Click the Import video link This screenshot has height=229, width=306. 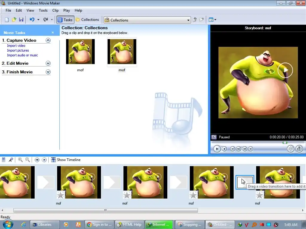(x=16, y=46)
